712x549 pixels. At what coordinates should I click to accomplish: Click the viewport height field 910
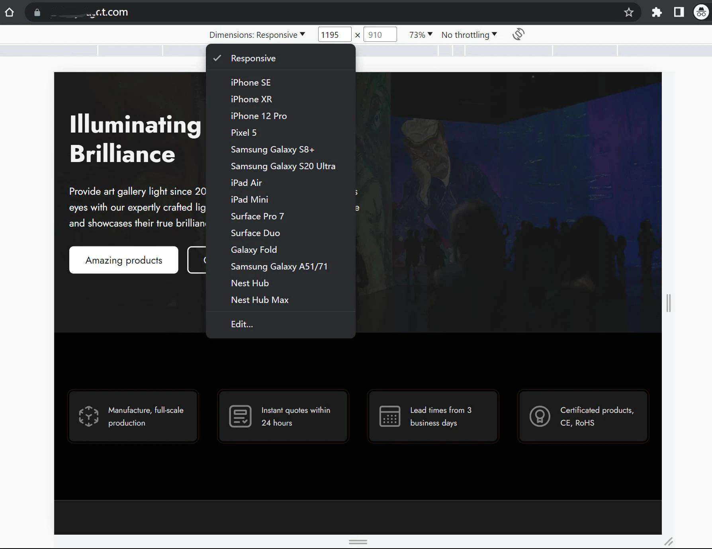[x=379, y=35]
